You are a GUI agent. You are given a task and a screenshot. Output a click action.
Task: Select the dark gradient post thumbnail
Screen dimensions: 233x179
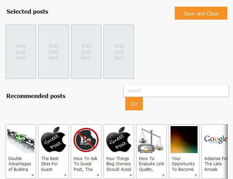coord(184,139)
